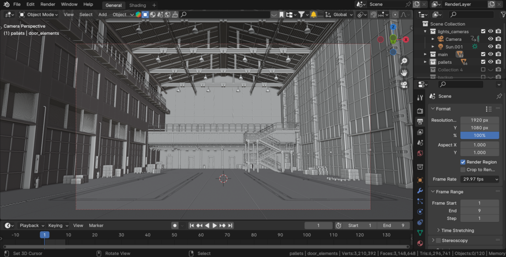The width and height of the screenshot is (506, 257).
Task: Hide the Camera object in viewport
Action: pyautogui.click(x=490, y=39)
